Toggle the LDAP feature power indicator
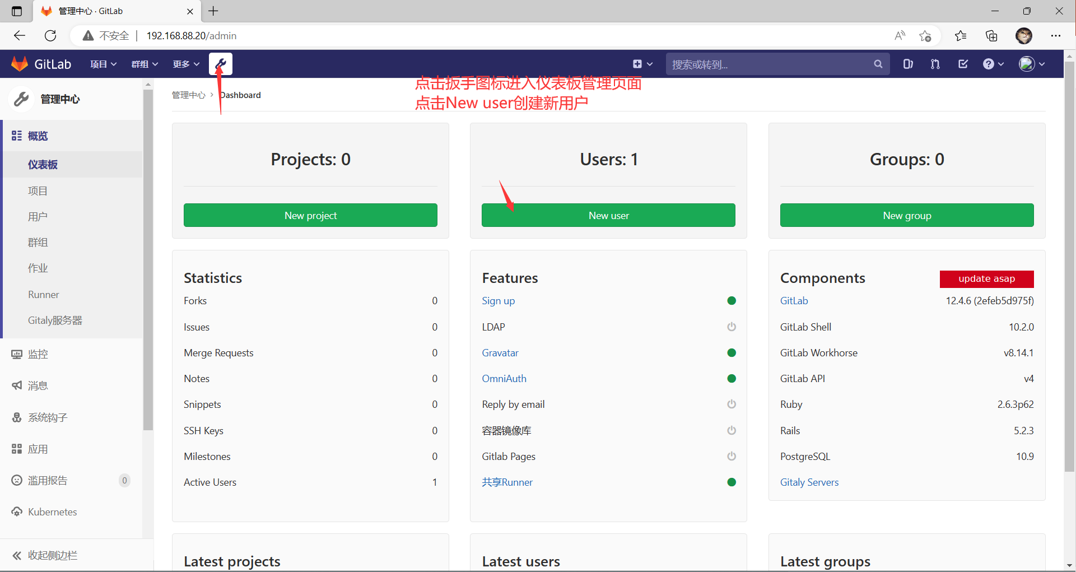Viewport: 1076px width, 572px height. [x=731, y=327]
